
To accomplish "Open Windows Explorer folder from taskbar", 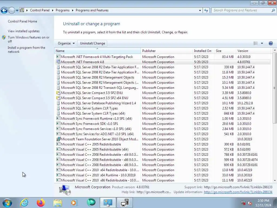I will 58,203.
